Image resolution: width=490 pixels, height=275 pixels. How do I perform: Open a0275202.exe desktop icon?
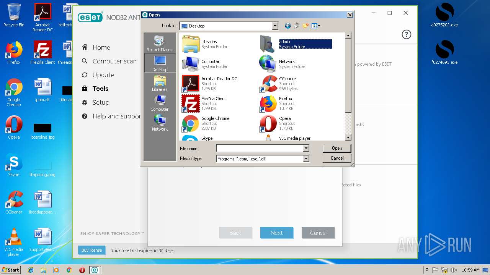tap(444, 15)
